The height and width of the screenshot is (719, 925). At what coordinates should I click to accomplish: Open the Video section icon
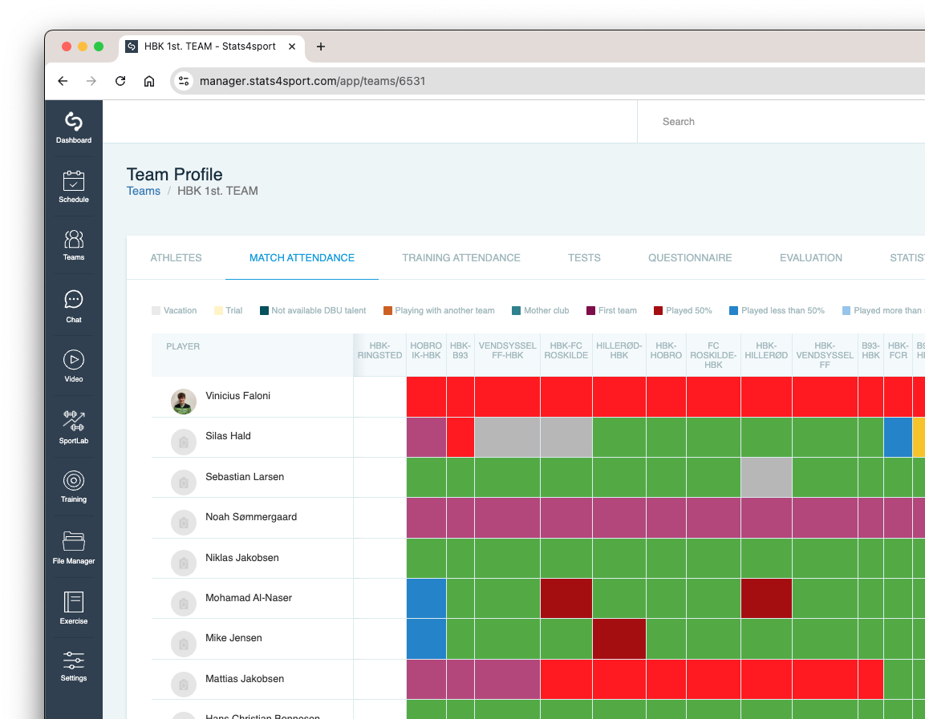[x=74, y=360]
